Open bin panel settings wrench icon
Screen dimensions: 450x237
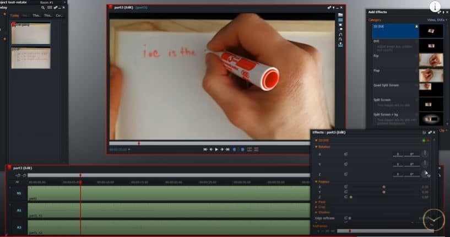(x=56, y=8)
